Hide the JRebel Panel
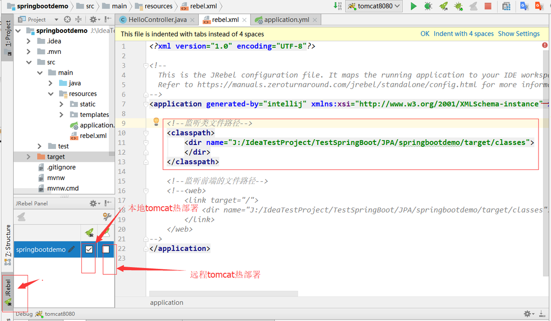Viewport: 551px width, 321px height. 108,203
